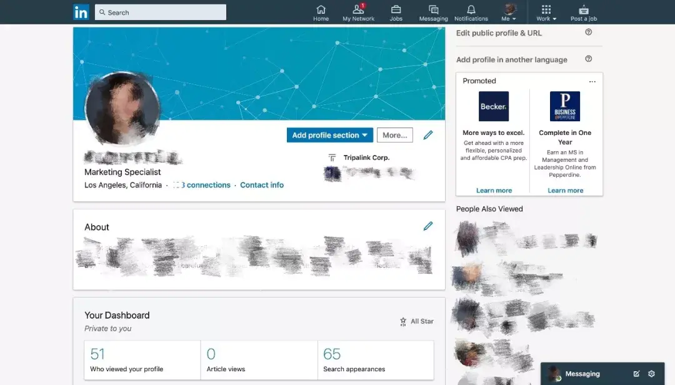View the All Star profile strength indicator
The width and height of the screenshot is (675, 385).
[x=416, y=321]
